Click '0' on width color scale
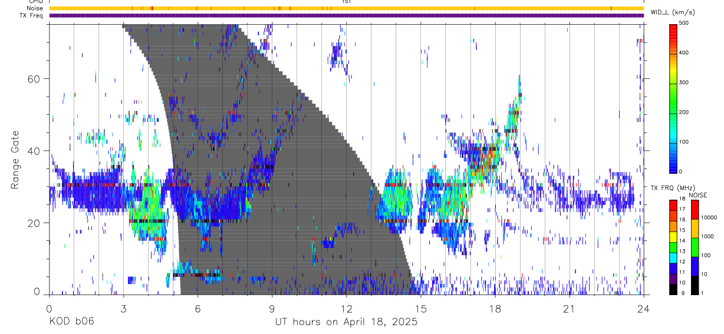The width and height of the screenshot is (724, 334). 681,171
